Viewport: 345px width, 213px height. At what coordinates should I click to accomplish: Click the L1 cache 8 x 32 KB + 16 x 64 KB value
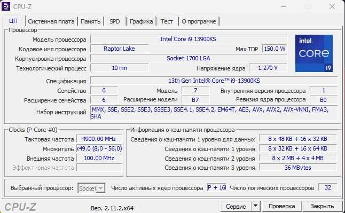297,148
